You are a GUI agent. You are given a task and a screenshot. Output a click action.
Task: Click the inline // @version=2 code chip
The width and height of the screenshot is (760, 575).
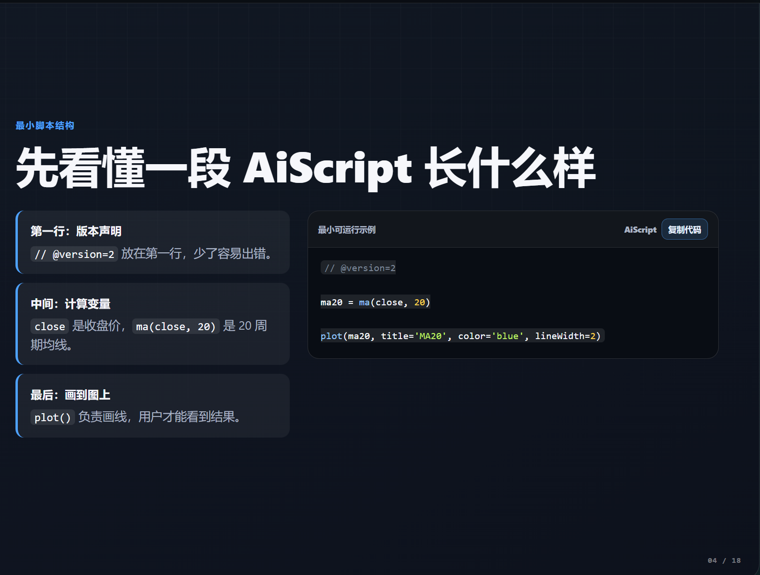(74, 254)
